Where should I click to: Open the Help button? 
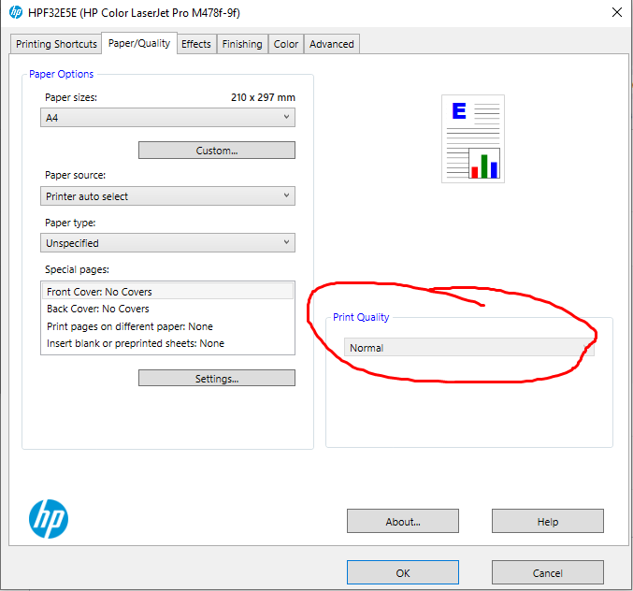click(547, 521)
